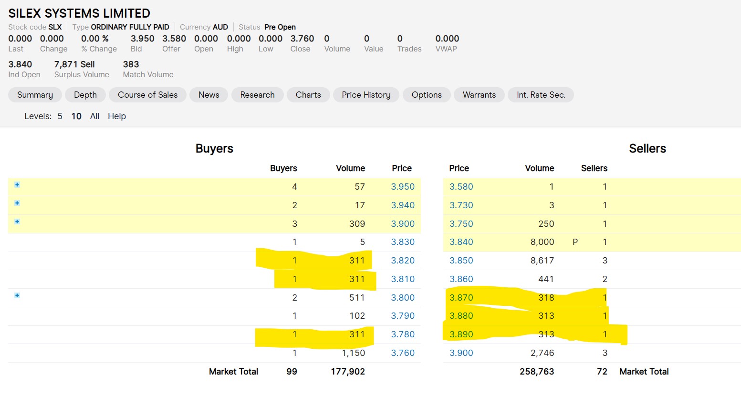The width and height of the screenshot is (741, 394).
Task: Open the Help link
Action: click(x=117, y=116)
